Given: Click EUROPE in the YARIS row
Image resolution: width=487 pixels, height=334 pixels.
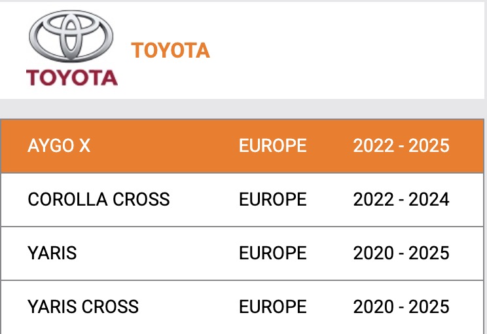Looking at the screenshot, I should click(x=272, y=253).
